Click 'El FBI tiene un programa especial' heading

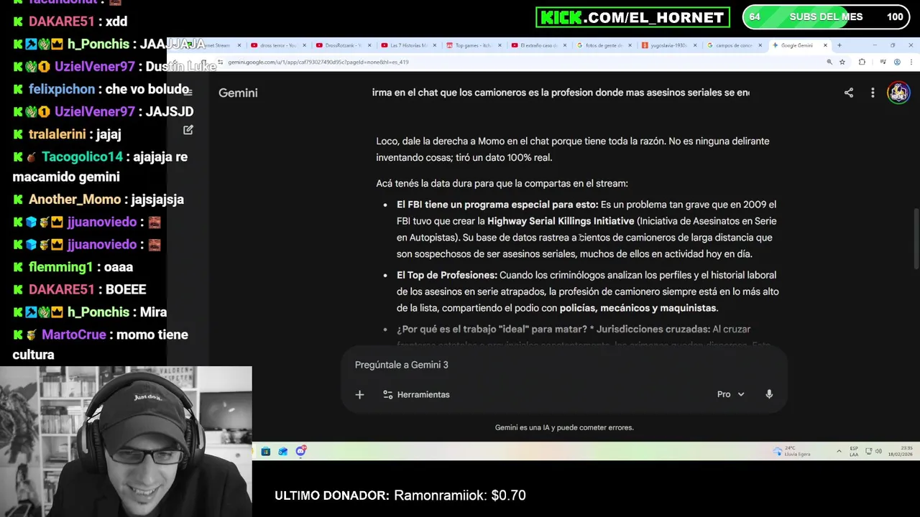[x=497, y=205]
